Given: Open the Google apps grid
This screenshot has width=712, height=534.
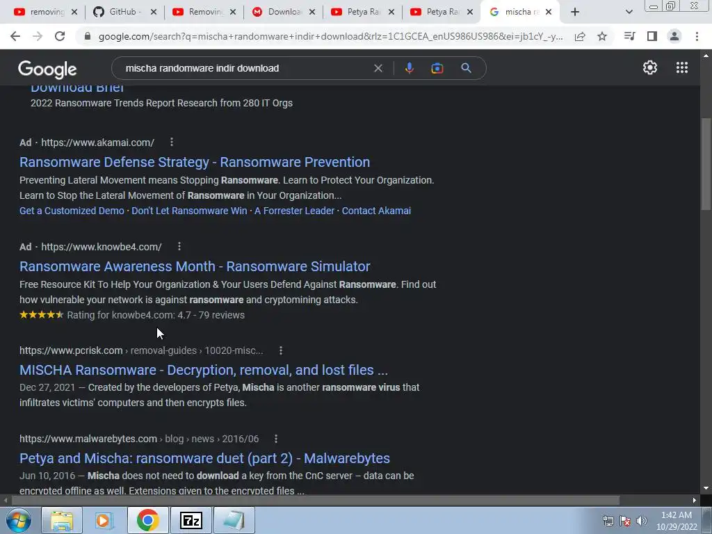Looking at the screenshot, I should [x=682, y=67].
